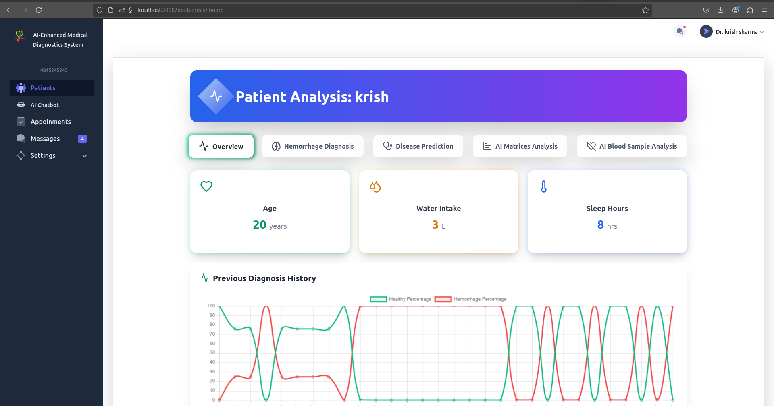Toggle Healthy Percentage legend swatch

(379, 299)
